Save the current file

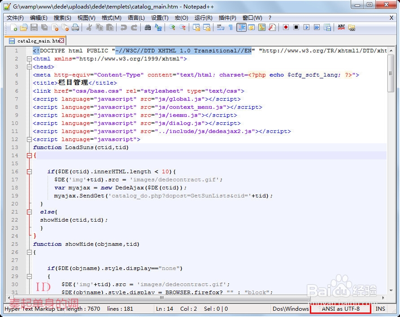pyautogui.click(x=34, y=27)
